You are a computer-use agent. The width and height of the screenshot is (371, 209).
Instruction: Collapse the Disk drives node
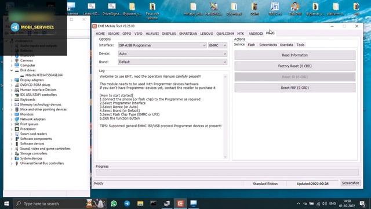12,70
